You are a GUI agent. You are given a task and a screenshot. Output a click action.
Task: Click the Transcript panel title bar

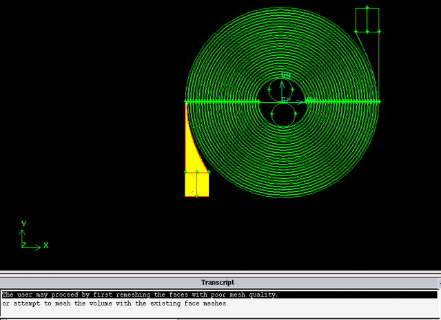pyautogui.click(x=218, y=282)
